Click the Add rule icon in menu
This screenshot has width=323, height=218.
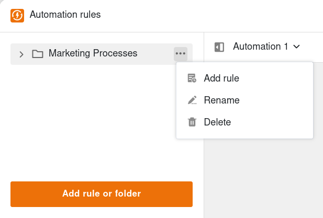tap(192, 78)
